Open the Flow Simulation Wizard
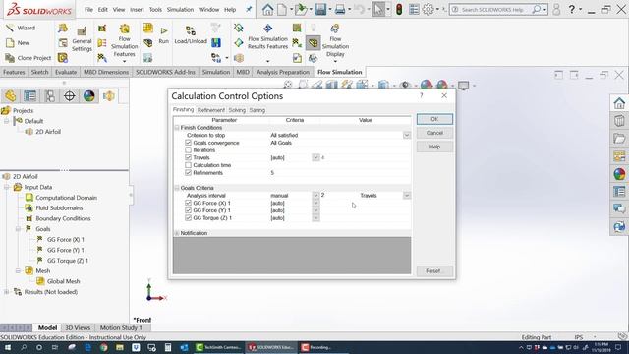This screenshot has width=629, height=354. pos(21,28)
